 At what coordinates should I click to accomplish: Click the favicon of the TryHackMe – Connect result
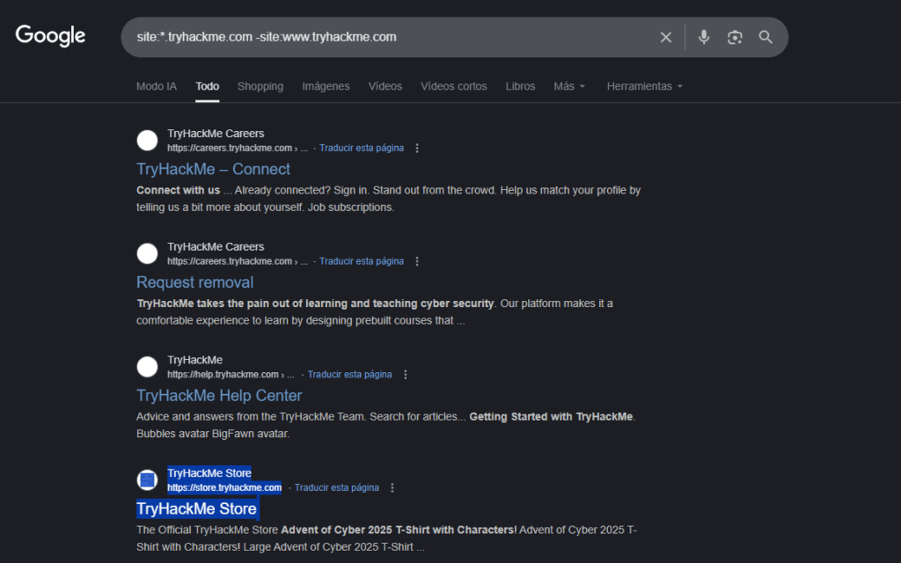tap(147, 140)
